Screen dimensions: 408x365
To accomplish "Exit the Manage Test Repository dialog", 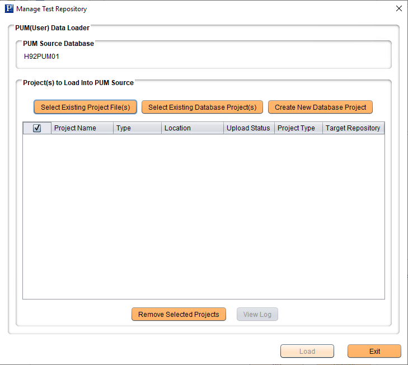I will tap(374, 351).
